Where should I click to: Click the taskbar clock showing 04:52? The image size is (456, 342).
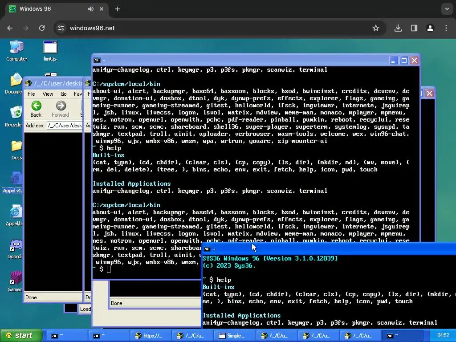pos(443,336)
